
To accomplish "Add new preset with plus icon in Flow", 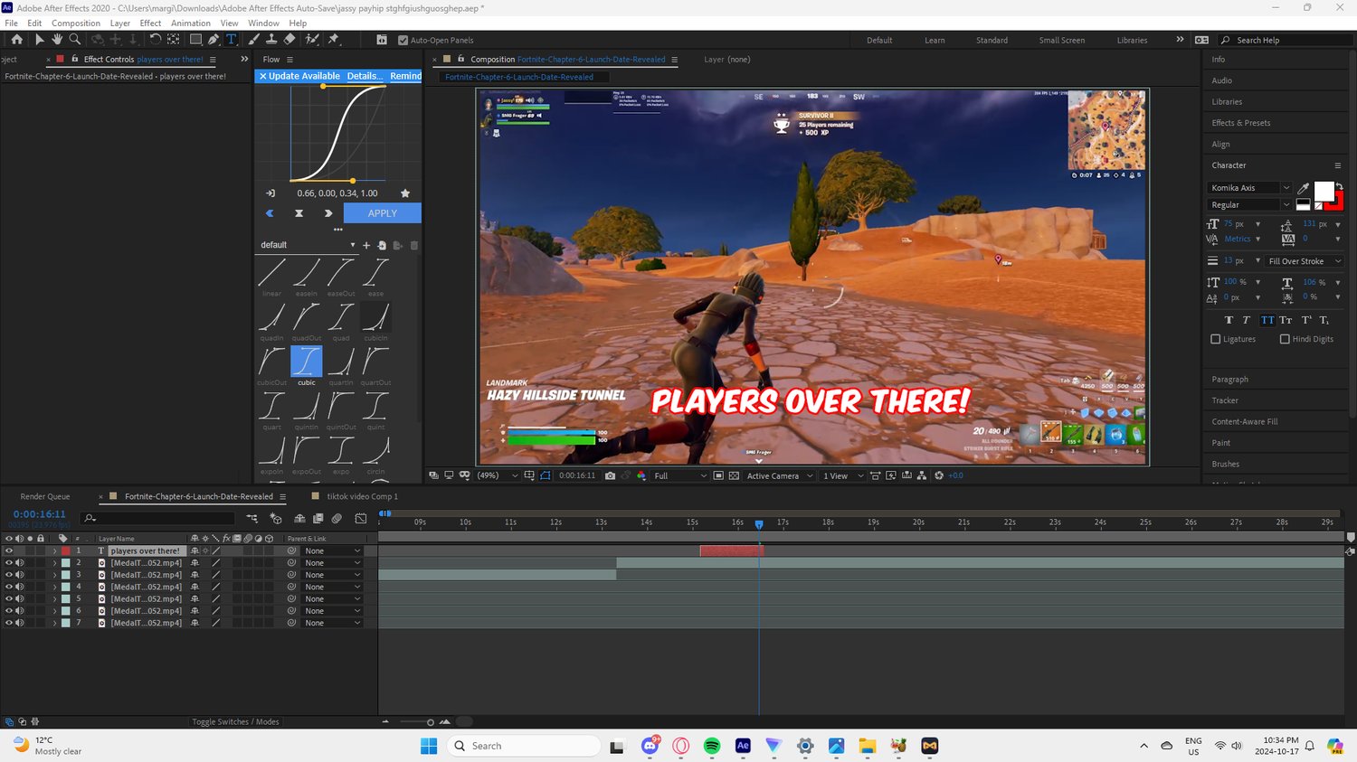I will 366,245.
